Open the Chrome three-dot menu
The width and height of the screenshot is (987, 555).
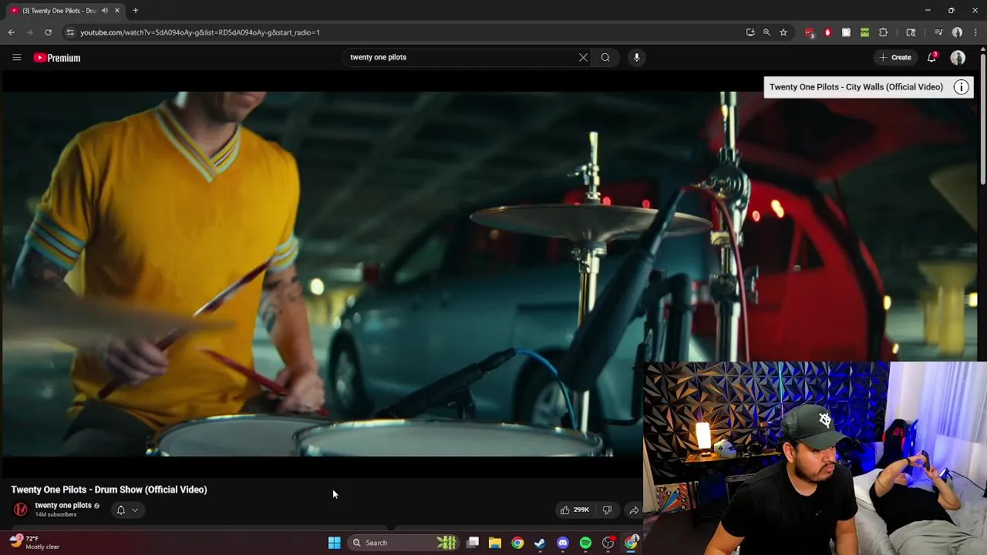click(x=976, y=32)
